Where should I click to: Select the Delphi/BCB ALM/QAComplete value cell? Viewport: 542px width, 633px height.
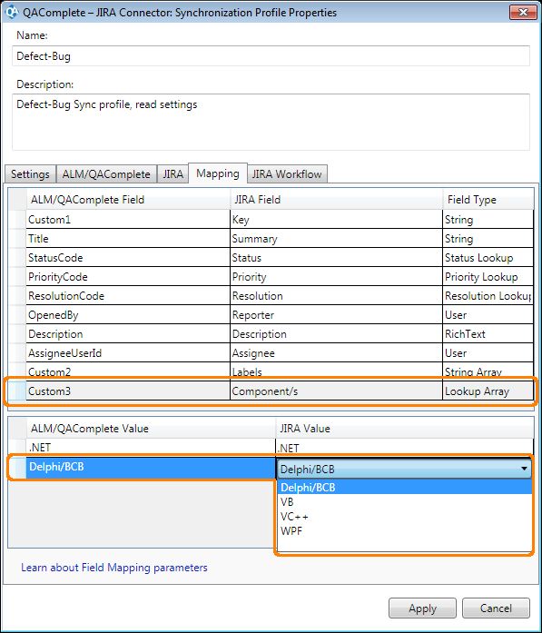point(152,467)
